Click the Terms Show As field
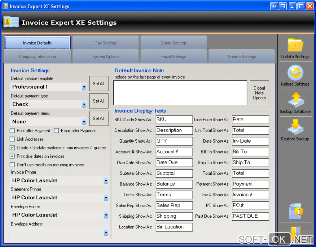The height and width of the screenshot is (247, 316). tap(174, 195)
